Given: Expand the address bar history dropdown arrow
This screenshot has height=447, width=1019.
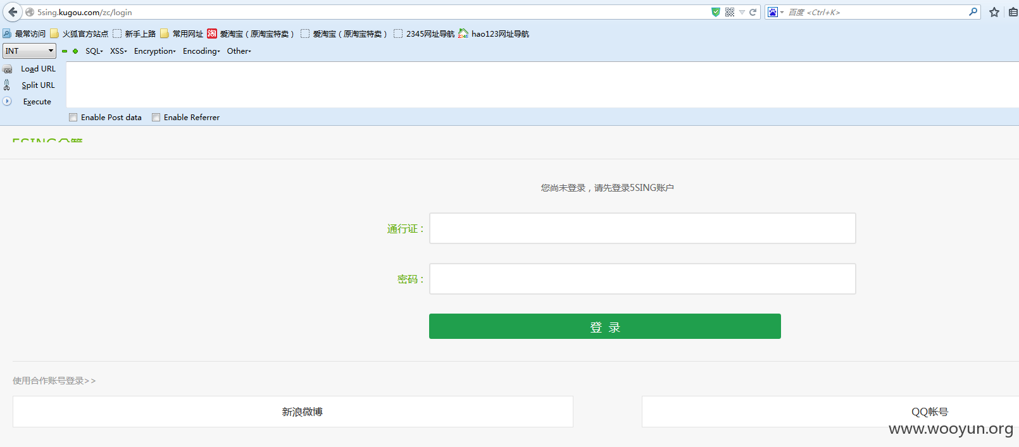Looking at the screenshot, I should click(742, 12).
